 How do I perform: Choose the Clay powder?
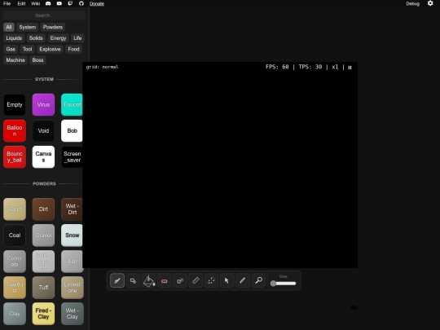(15, 314)
